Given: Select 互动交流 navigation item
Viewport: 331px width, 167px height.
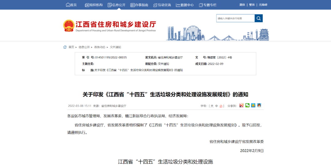Looking at the screenshot, I should tap(162, 5).
